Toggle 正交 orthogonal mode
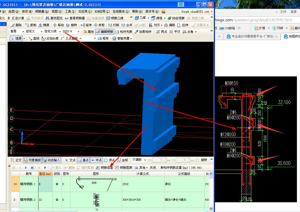 pos(16,160)
